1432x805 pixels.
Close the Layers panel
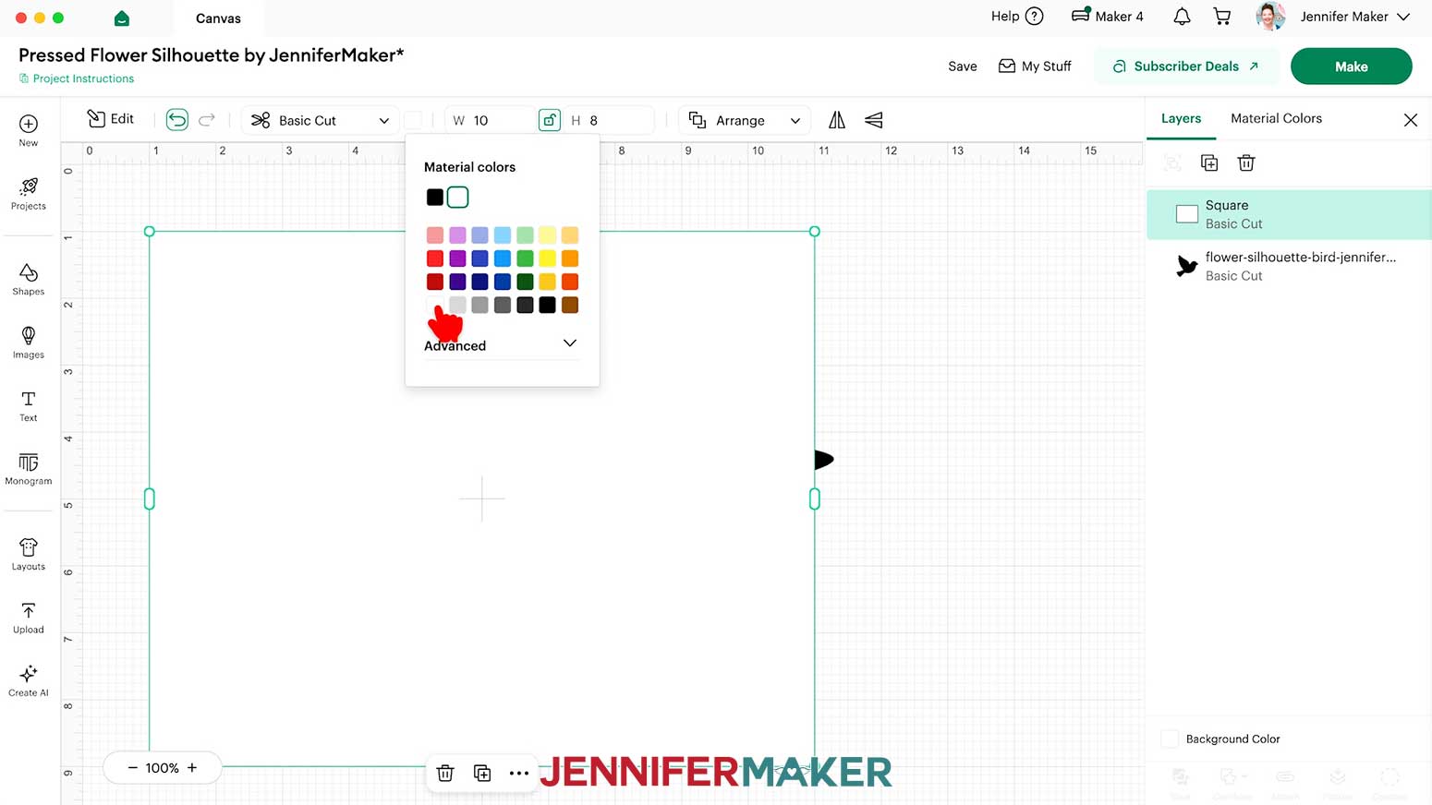1411,120
